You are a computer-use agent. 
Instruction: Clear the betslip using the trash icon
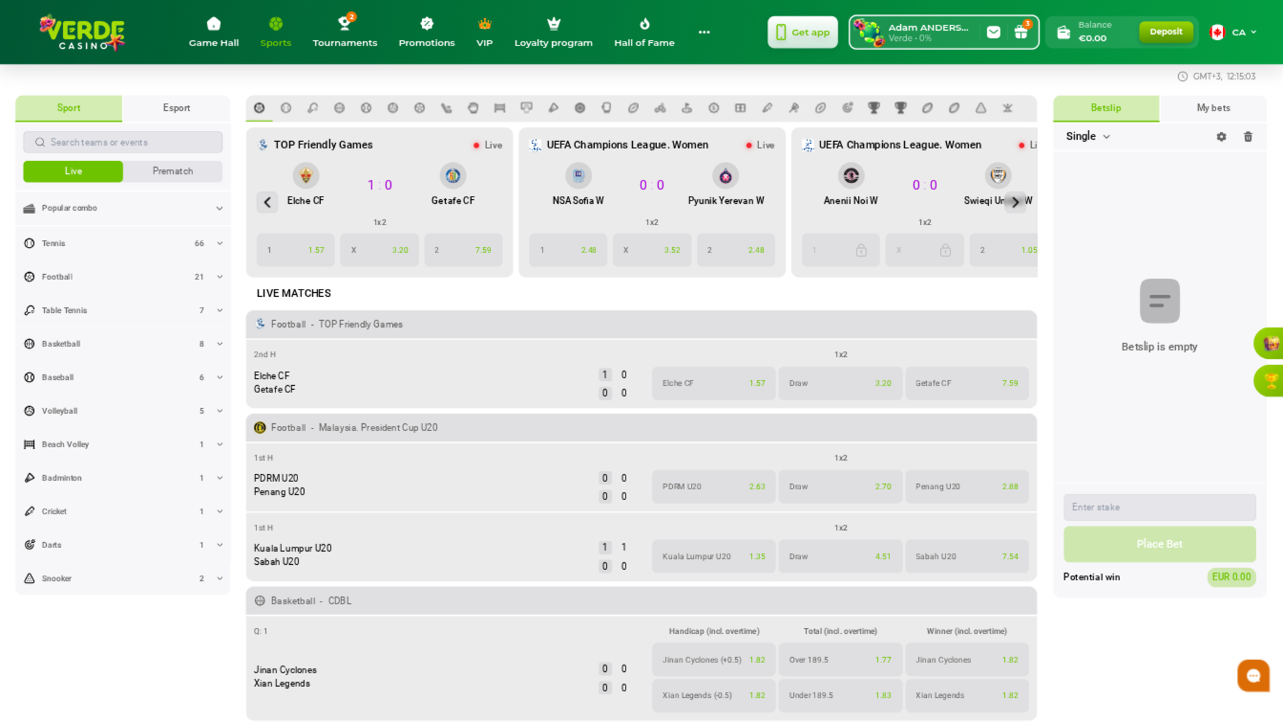tap(1248, 136)
